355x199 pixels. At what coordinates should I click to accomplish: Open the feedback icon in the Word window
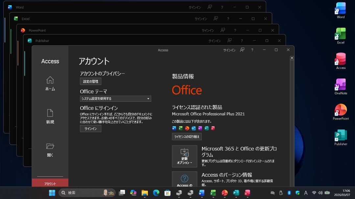pyautogui.click(x=210, y=7)
